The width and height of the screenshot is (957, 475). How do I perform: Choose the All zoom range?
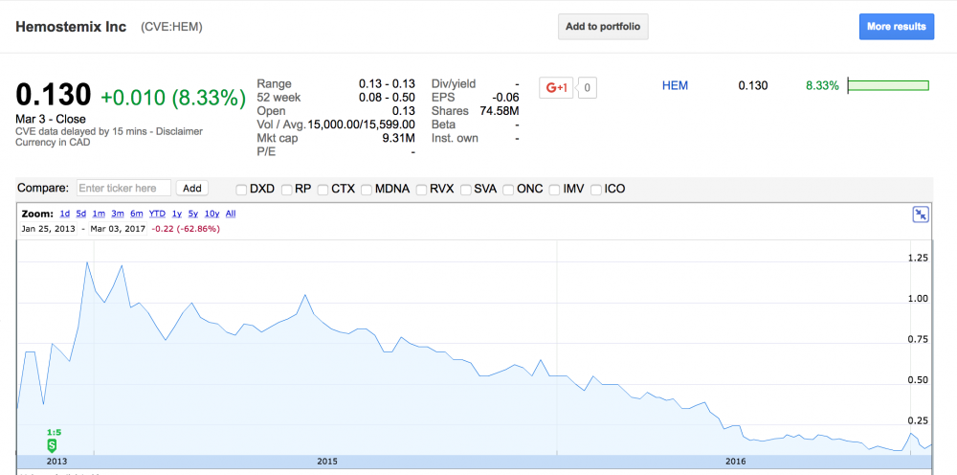coord(231,214)
